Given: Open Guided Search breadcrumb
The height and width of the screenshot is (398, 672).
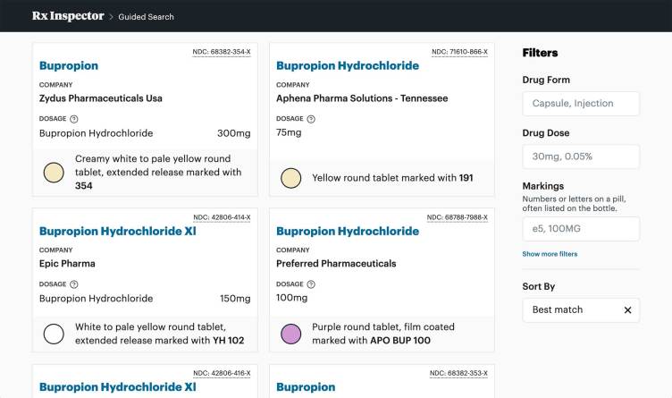Looking at the screenshot, I should click(x=146, y=16).
